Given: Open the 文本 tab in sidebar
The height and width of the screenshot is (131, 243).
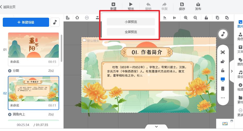Looking at the screenshot, I should pyautogui.click(x=240, y=49).
